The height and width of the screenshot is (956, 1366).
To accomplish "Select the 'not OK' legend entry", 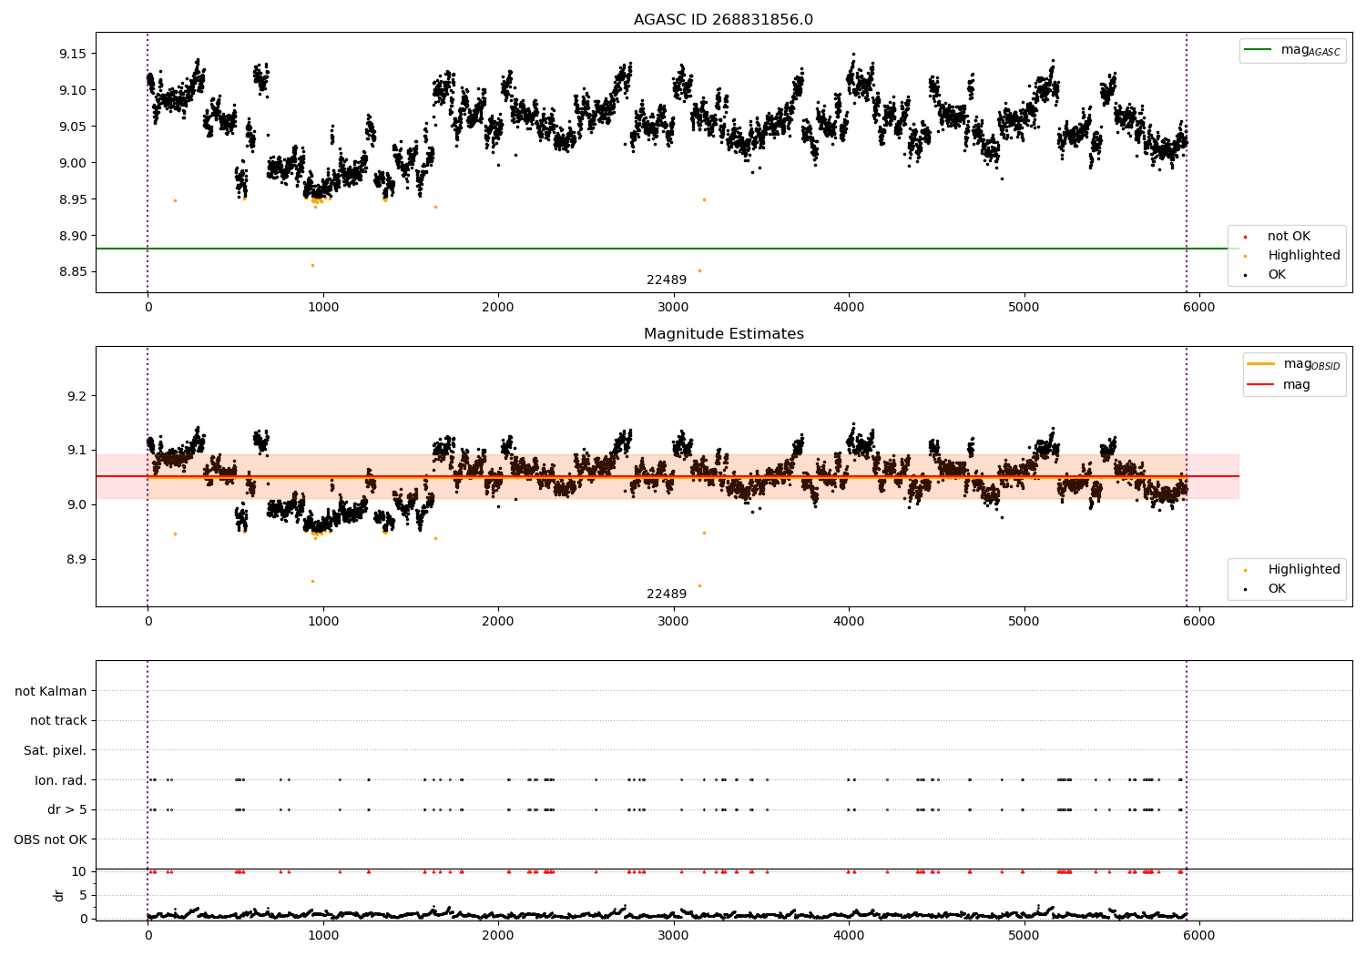I will point(1289,237).
